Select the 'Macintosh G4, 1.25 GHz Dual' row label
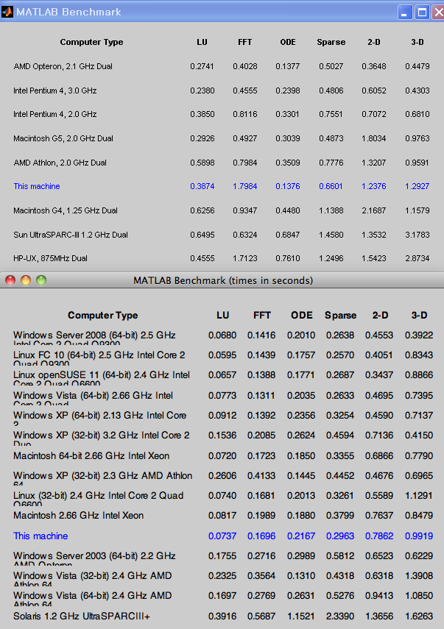 coord(66,210)
